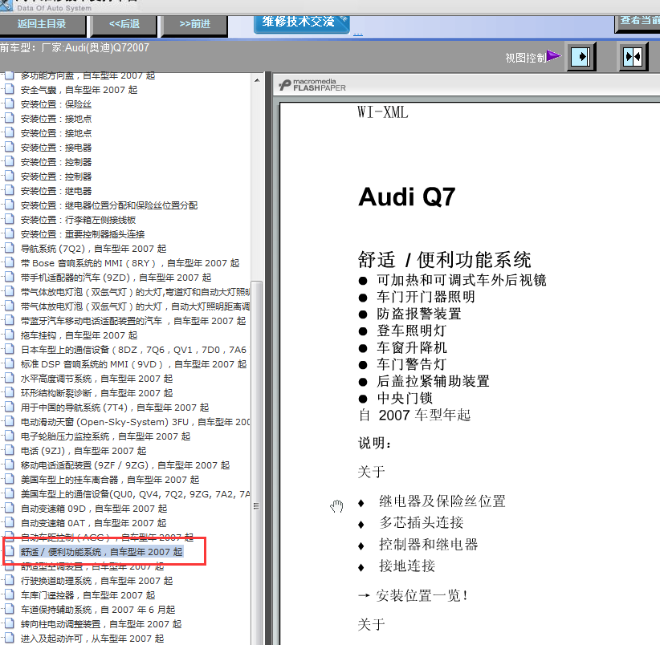Viewport: 660px width, 645px height.
Task: Open 美国车型上的通信设备 entry
Action: [135, 494]
